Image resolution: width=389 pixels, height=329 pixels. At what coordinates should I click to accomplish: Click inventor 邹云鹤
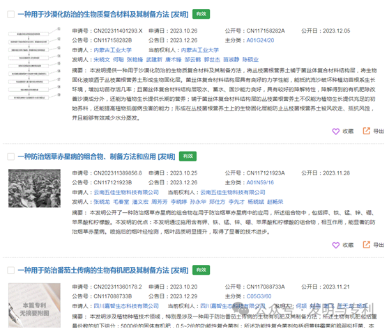pos(193,60)
